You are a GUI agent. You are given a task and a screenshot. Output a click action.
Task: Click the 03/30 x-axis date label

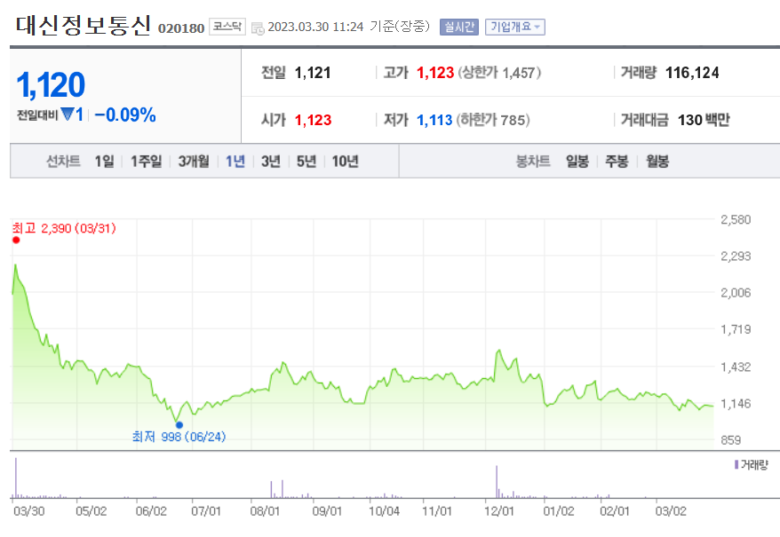[x=28, y=511]
